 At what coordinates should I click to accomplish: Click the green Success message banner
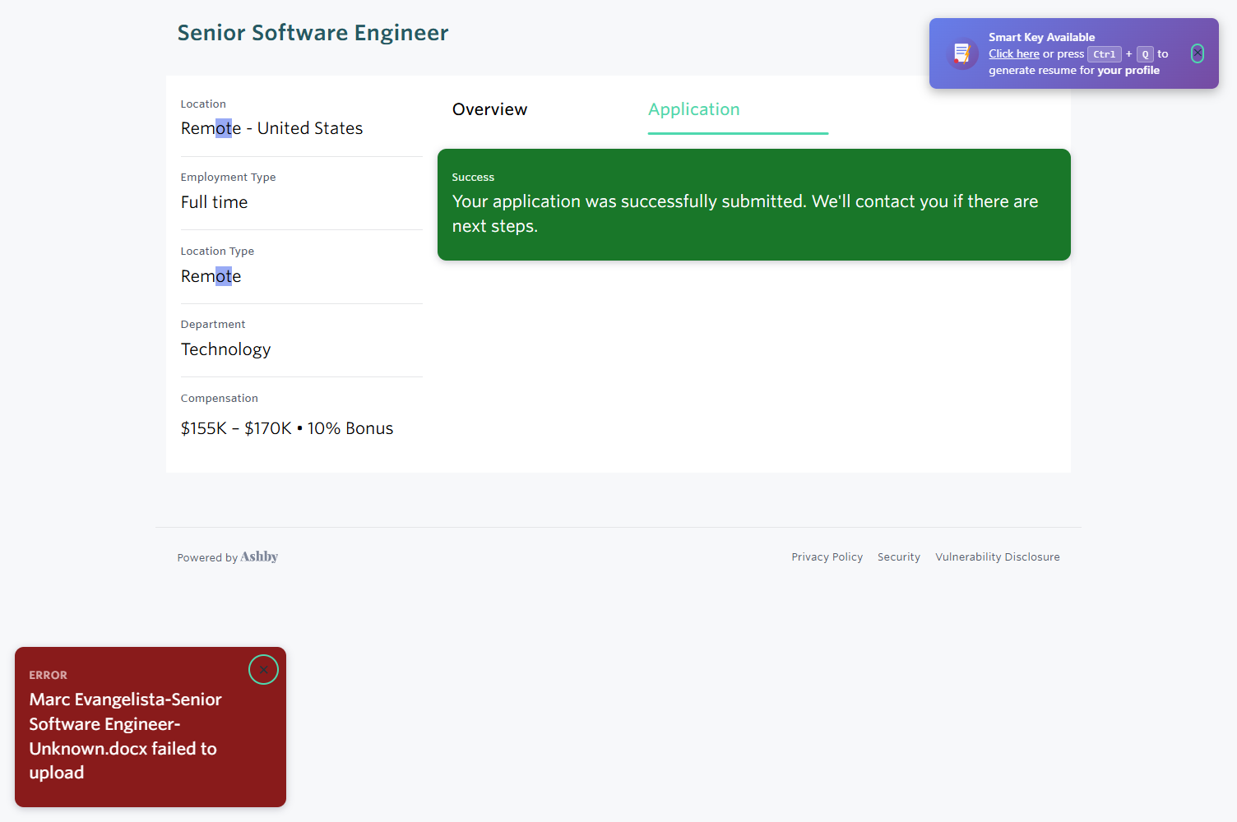(x=753, y=205)
